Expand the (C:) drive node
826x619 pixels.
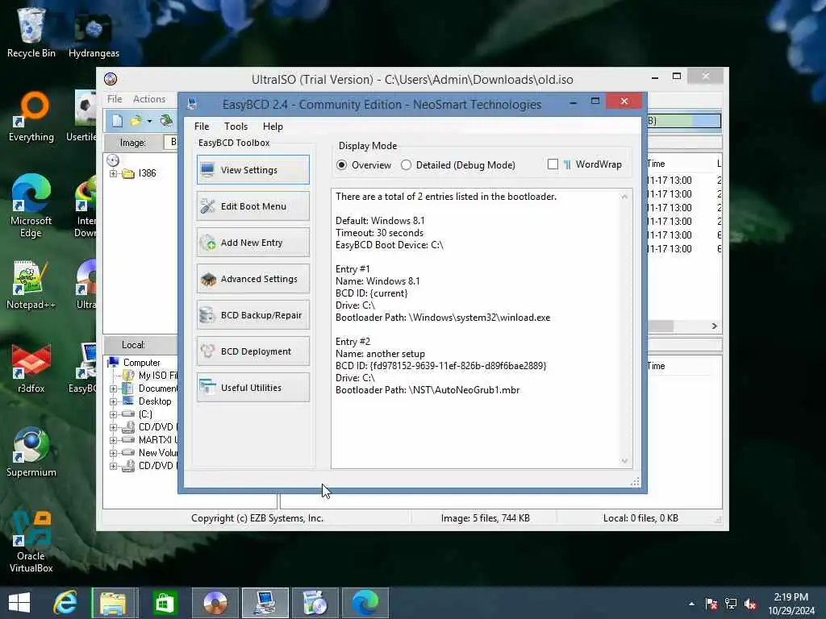[113, 414]
